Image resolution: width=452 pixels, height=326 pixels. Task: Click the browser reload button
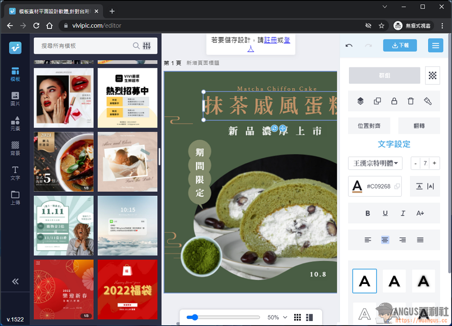[36, 26]
